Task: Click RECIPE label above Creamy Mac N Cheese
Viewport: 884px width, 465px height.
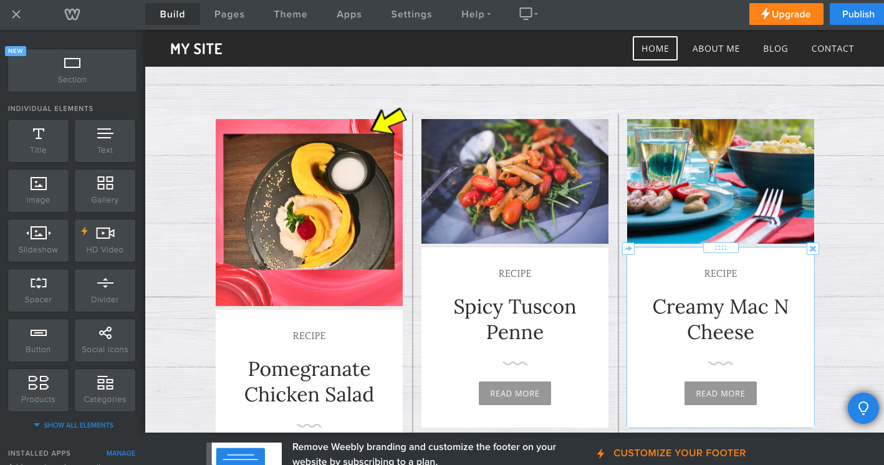Action: (x=721, y=274)
